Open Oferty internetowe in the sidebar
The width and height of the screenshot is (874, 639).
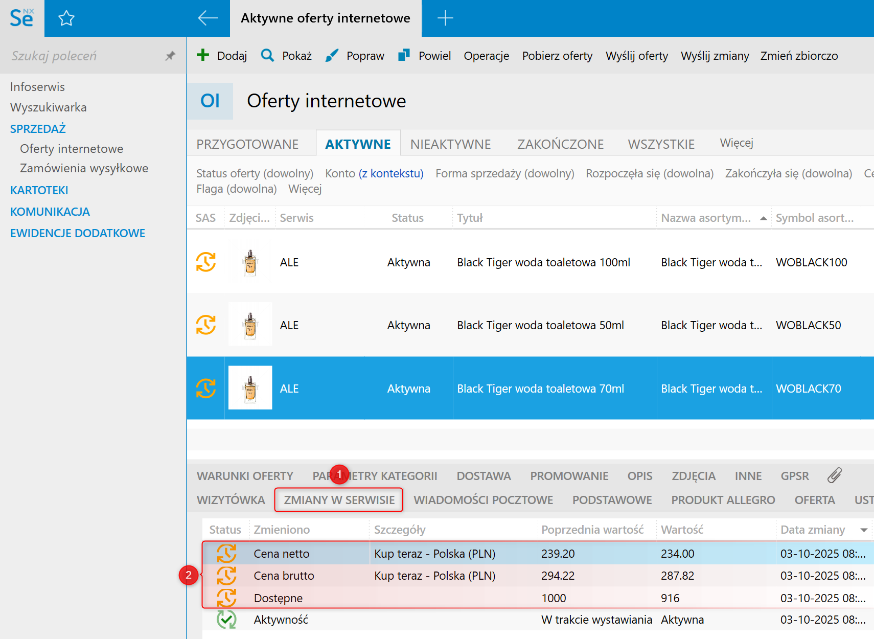tap(72, 149)
